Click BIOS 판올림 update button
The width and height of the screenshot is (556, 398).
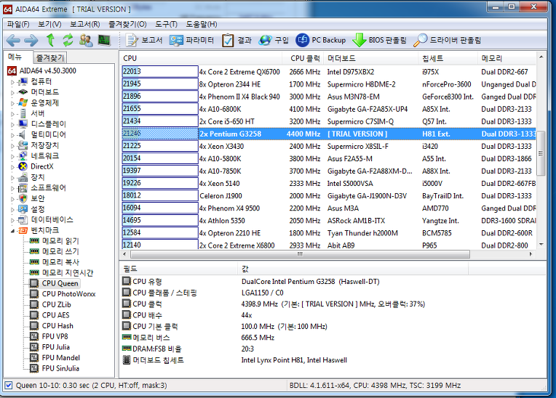point(379,41)
